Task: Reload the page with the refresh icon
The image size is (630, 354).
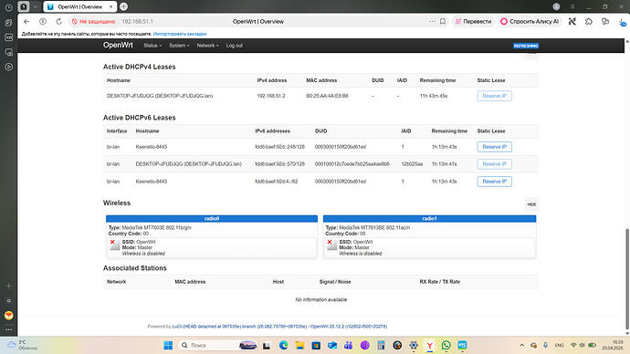Action: (x=59, y=21)
